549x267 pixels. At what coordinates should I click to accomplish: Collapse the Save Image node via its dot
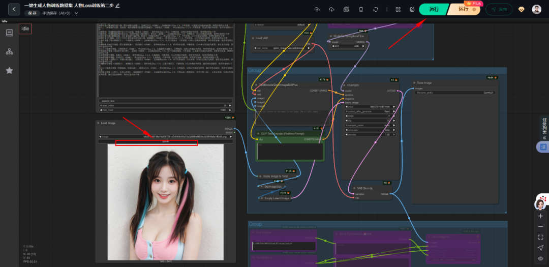(414, 83)
